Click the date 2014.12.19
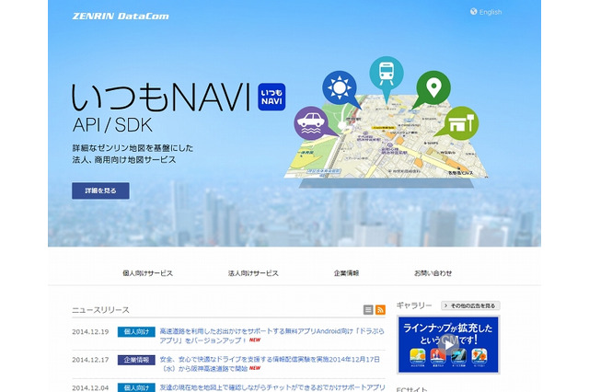 click(x=90, y=332)
